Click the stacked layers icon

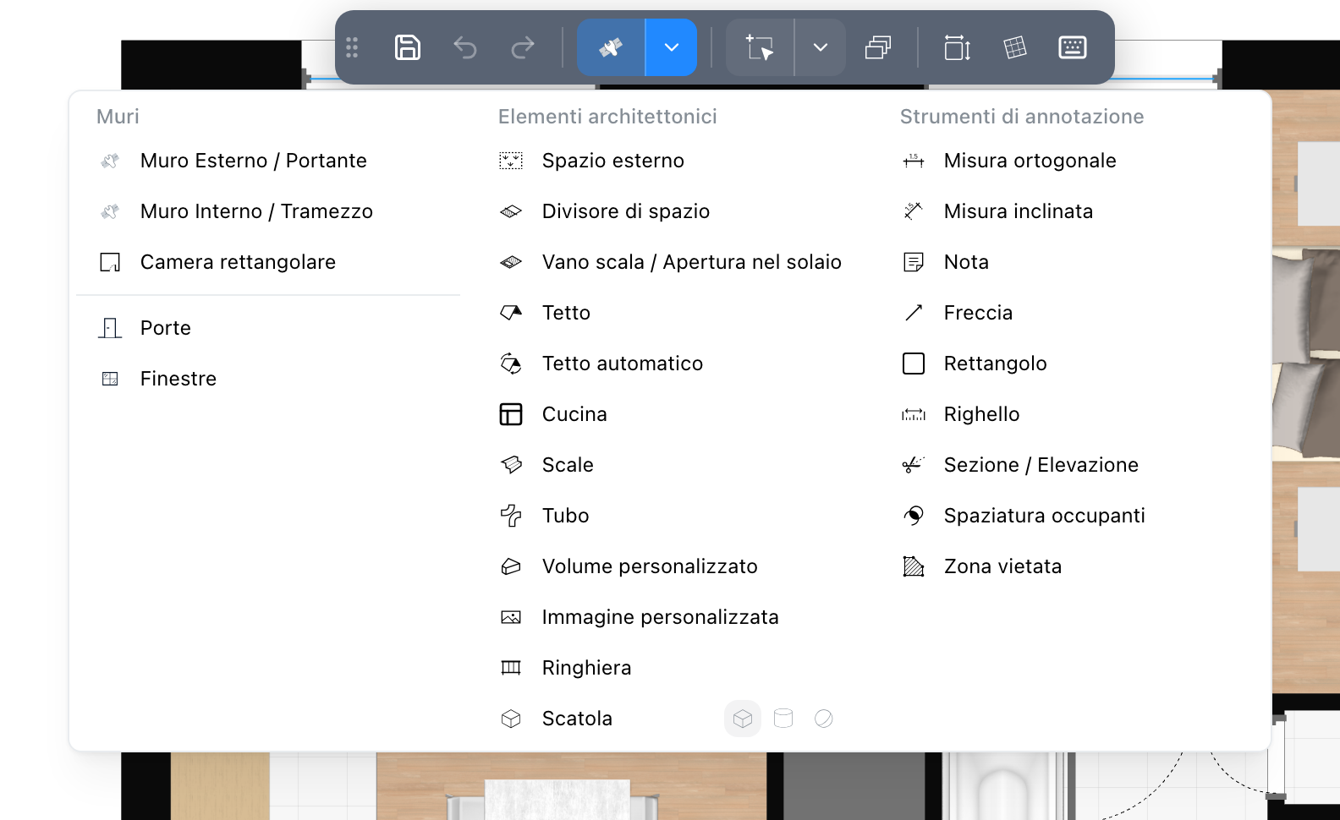pos(878,47)
